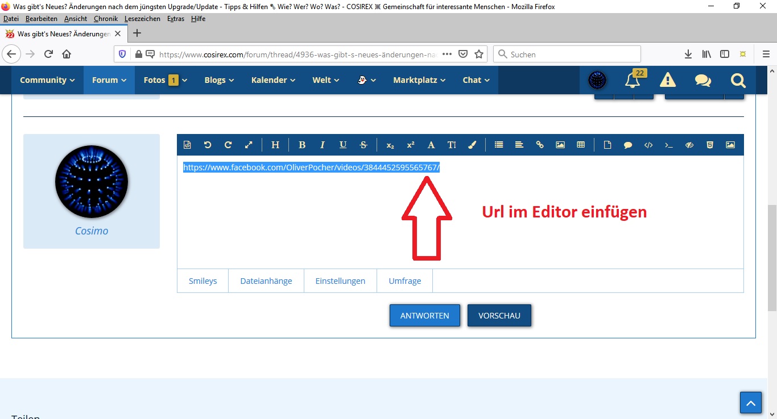Open the Marktplatz dropdown menu

[419, 80]
